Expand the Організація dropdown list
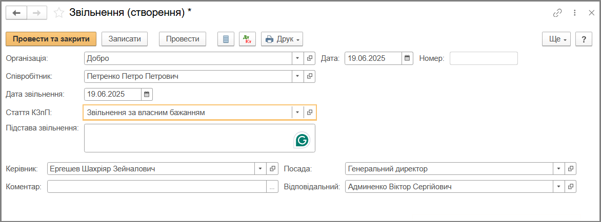This screenshot has width=601, height=222. click(298, 58)
